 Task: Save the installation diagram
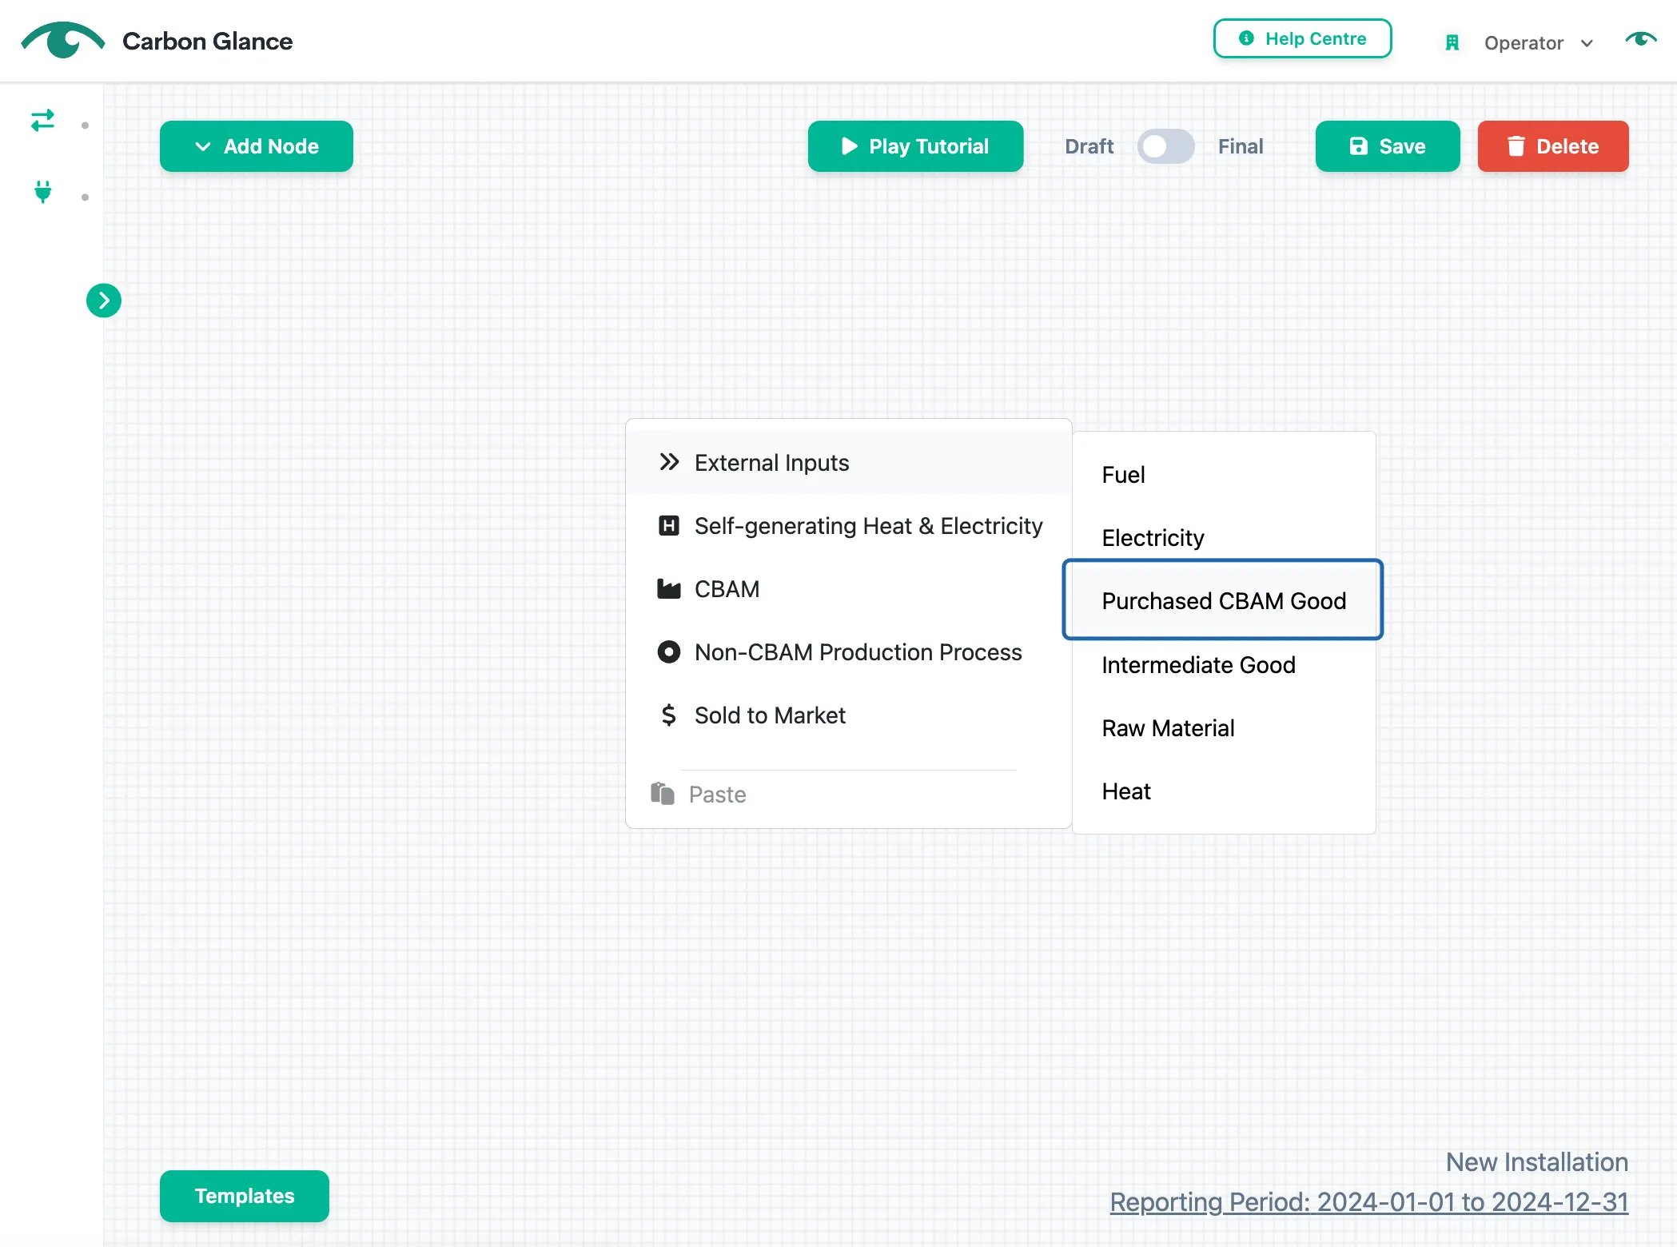pyautogui.click(x=1388, y=146)
